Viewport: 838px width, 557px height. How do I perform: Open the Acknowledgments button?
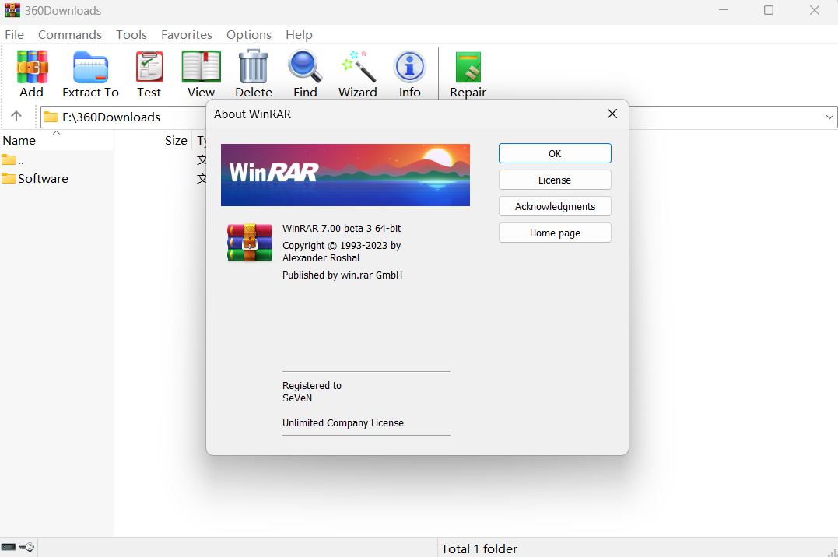555,206
